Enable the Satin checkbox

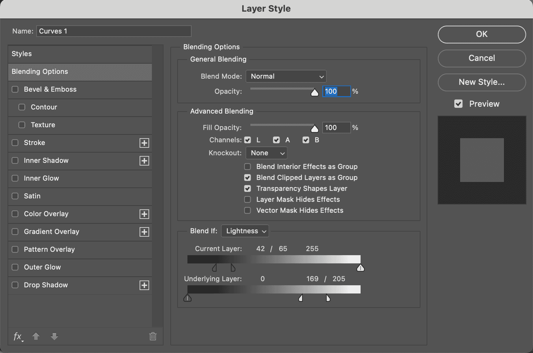tap(15, 196)
